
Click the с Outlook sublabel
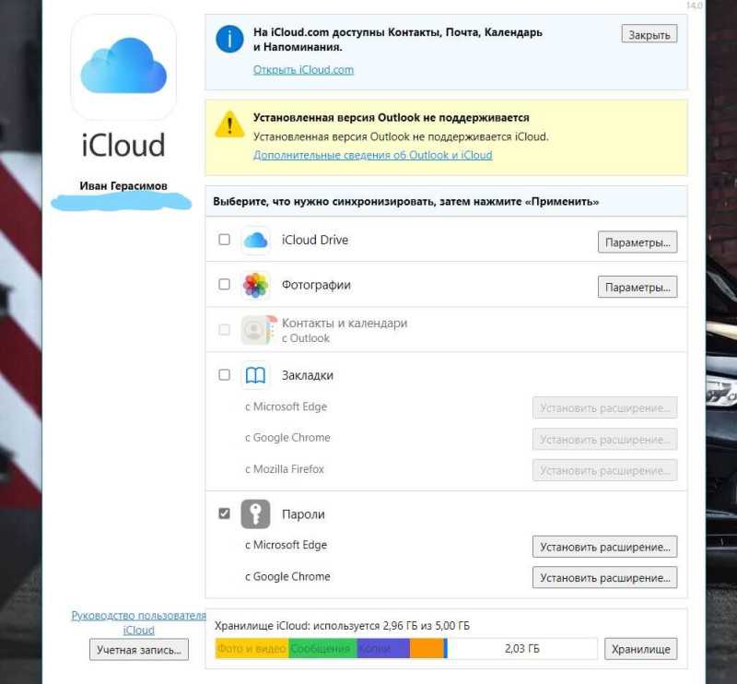pos(306,338)
